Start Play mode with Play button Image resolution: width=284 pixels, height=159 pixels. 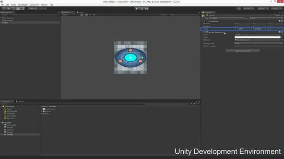pos(137,9)
